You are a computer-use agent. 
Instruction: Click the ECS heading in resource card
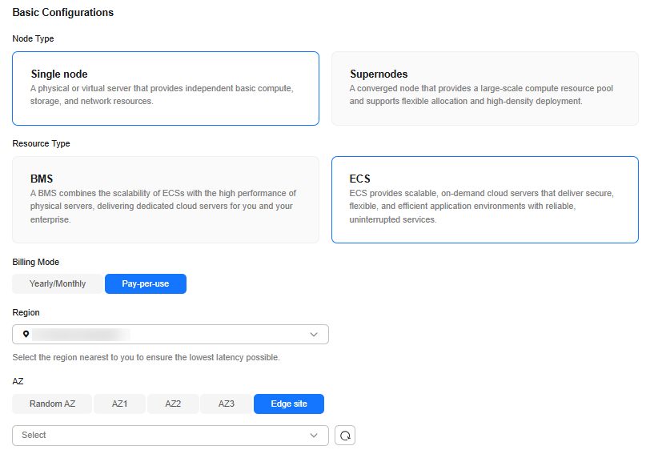click(360, 179)
